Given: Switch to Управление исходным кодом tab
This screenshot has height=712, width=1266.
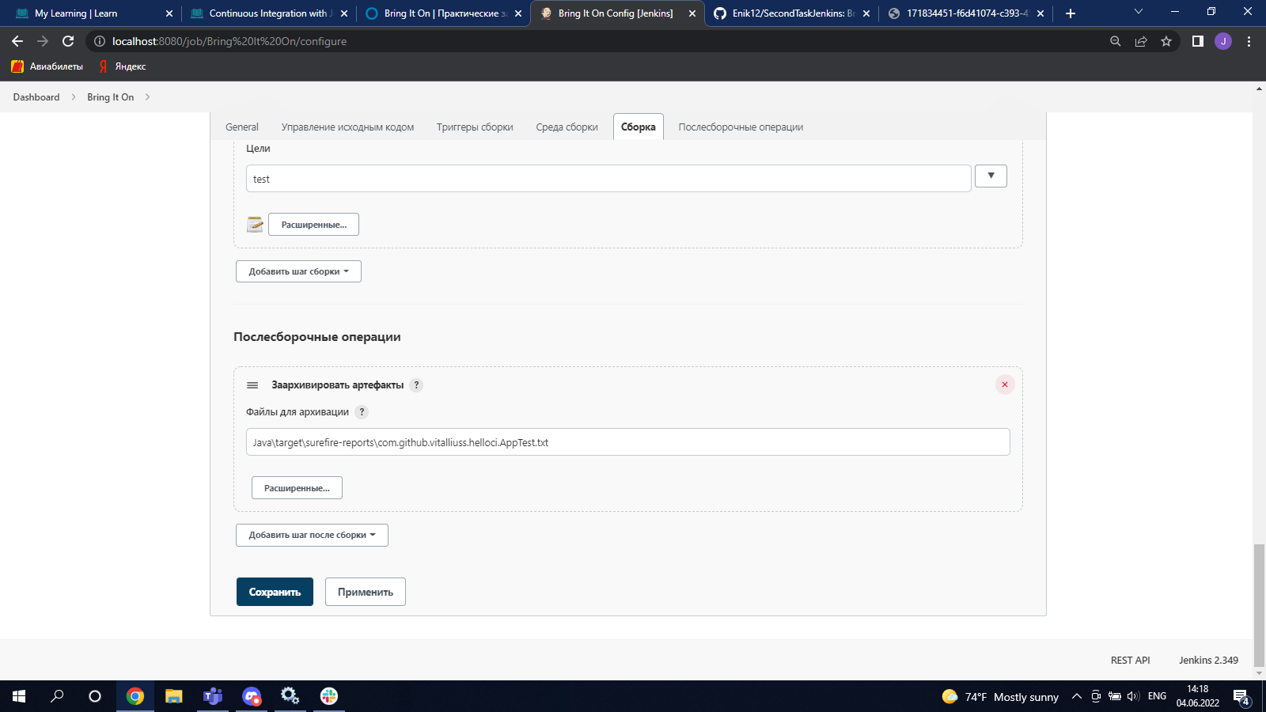Looking at the screenshot, I should (x=347, y=127).
